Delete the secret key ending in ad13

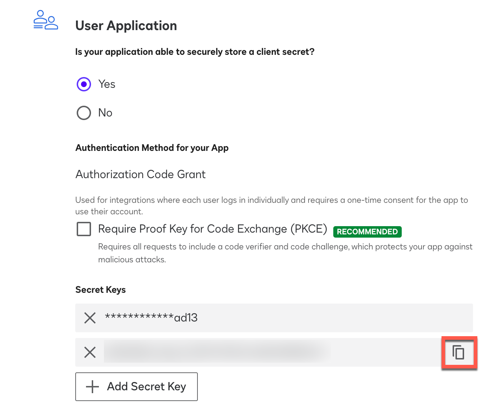point(90,318)
